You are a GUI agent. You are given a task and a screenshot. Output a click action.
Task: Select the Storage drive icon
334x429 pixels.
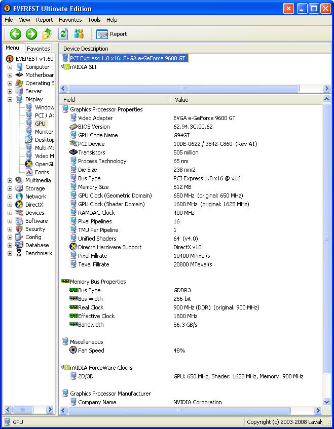click(19, 188)
